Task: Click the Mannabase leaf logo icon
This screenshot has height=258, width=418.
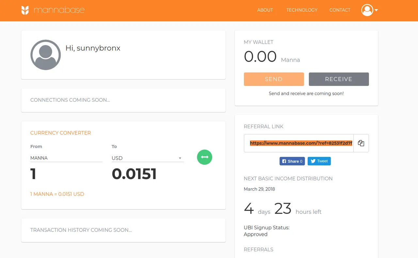Action: coord(25,10)
